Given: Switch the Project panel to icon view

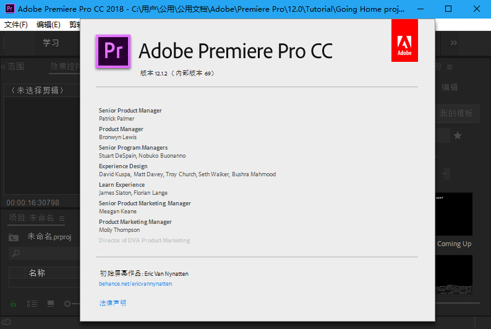Looking at the screenshot, I should [x=51, y=304].
